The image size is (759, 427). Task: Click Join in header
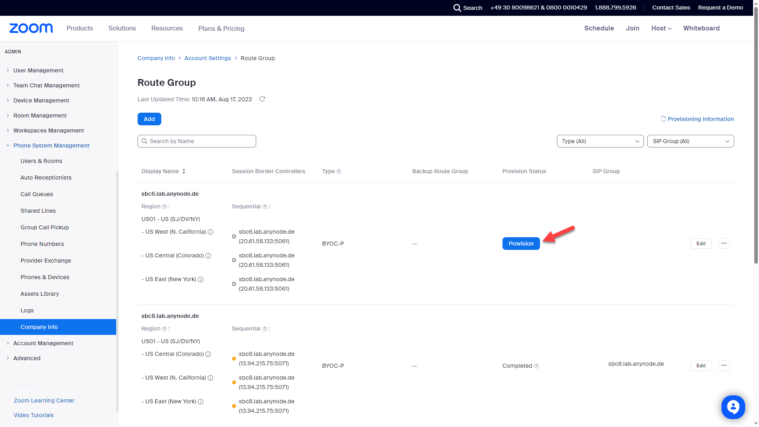(632, 28)
